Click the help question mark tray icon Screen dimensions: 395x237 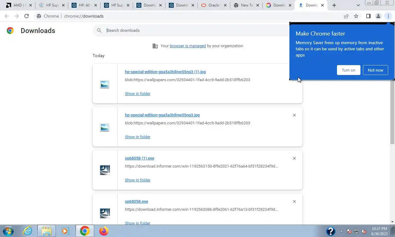click(331, 231)
